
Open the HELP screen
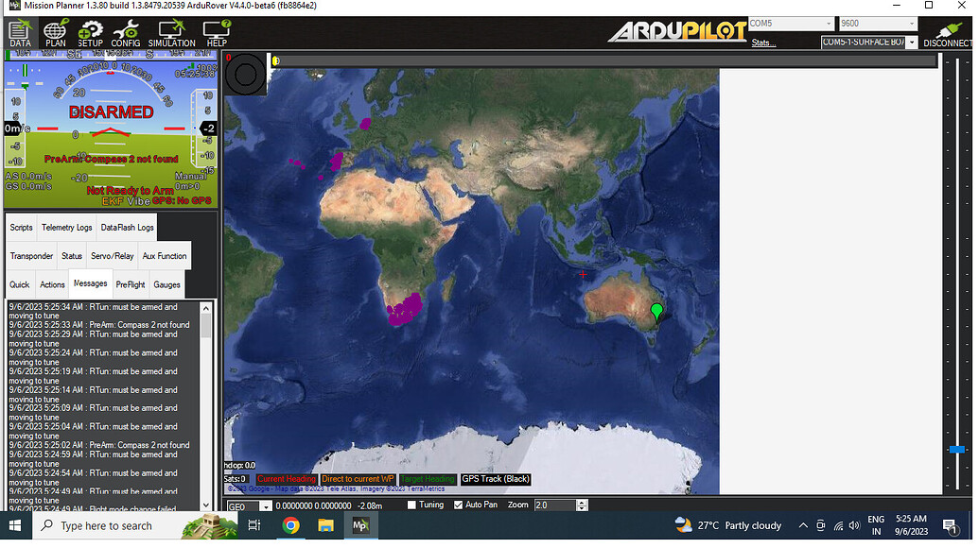point(217,33)
